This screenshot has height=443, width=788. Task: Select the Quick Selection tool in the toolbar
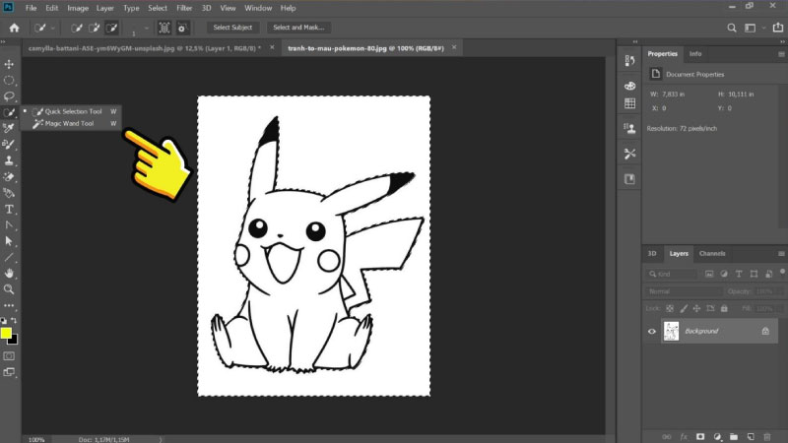9,112
